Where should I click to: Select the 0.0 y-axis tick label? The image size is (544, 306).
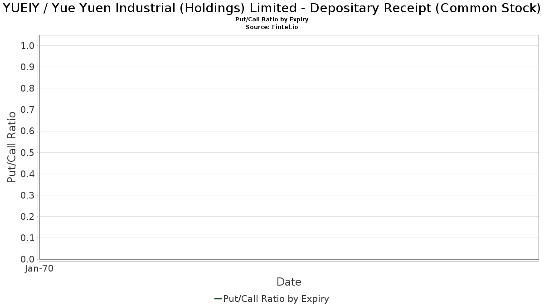tap(28, 259)
